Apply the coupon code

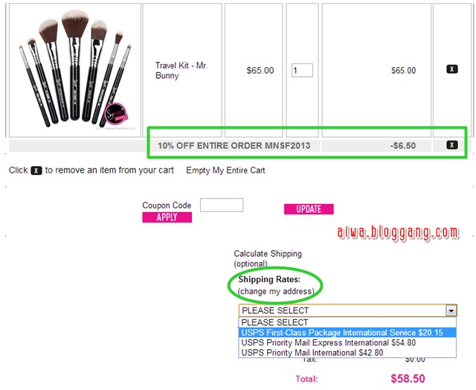[167, 217]
